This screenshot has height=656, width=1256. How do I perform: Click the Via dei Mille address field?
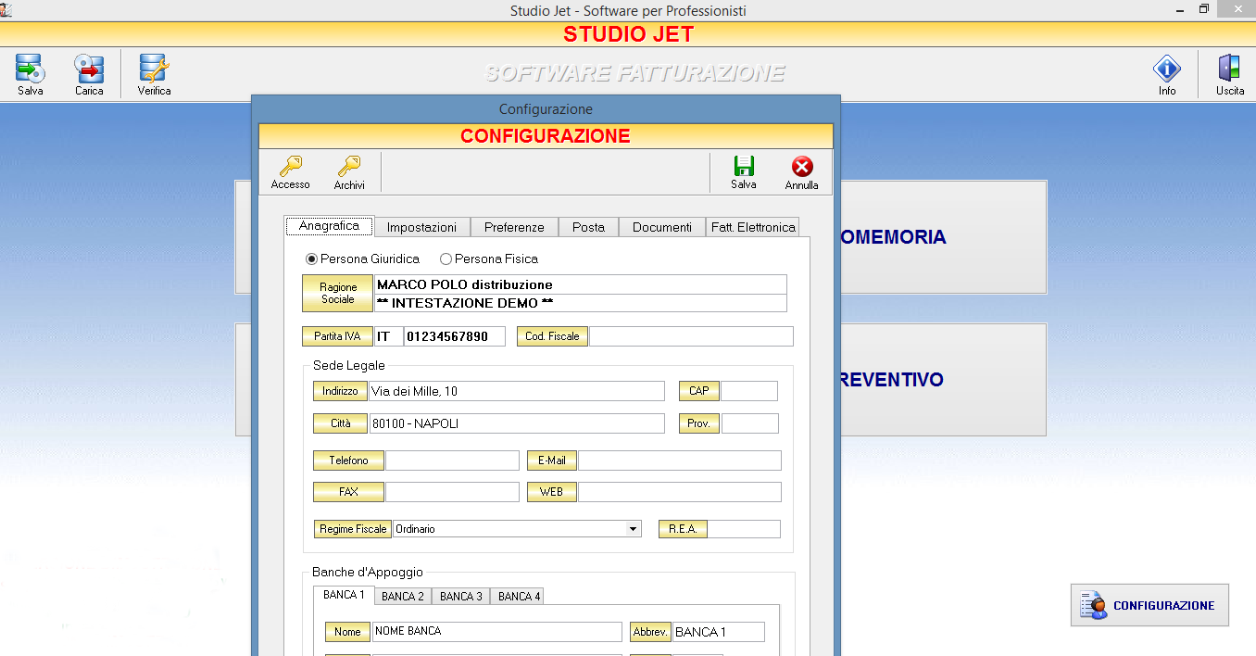pos(517,391)
